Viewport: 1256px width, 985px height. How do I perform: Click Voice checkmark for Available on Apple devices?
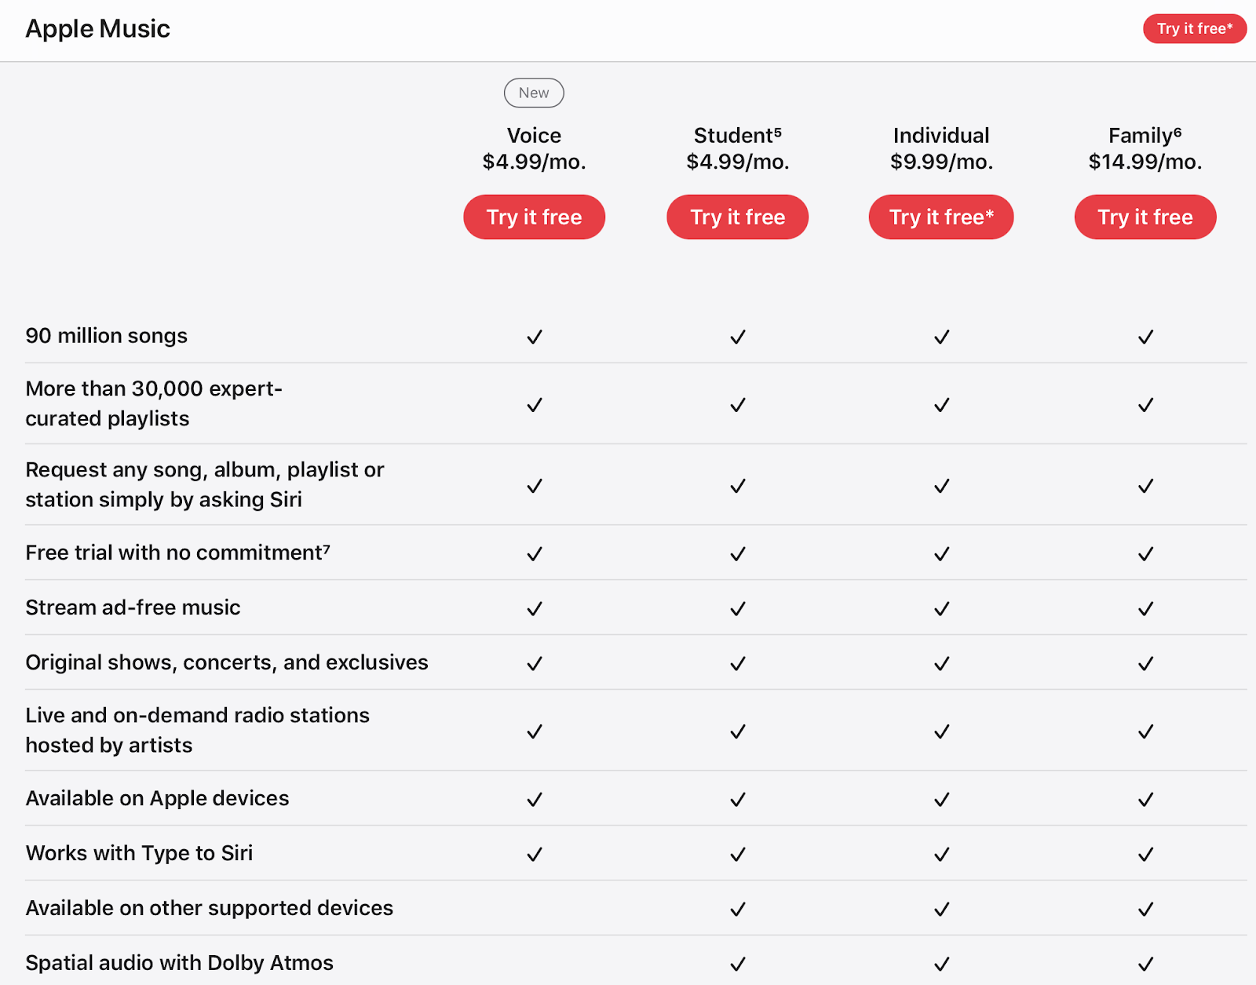pos(535,800)
